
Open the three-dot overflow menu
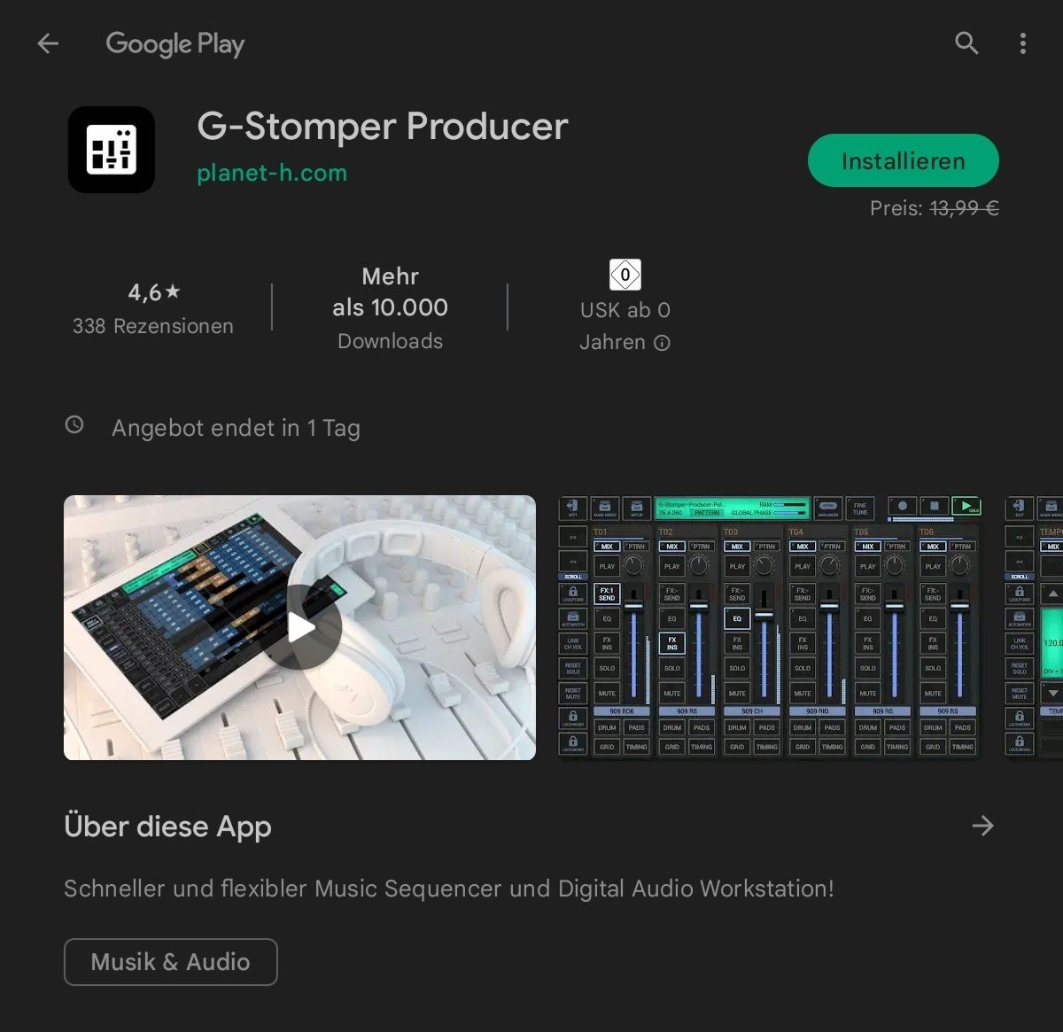click(x=1023, y=43)
